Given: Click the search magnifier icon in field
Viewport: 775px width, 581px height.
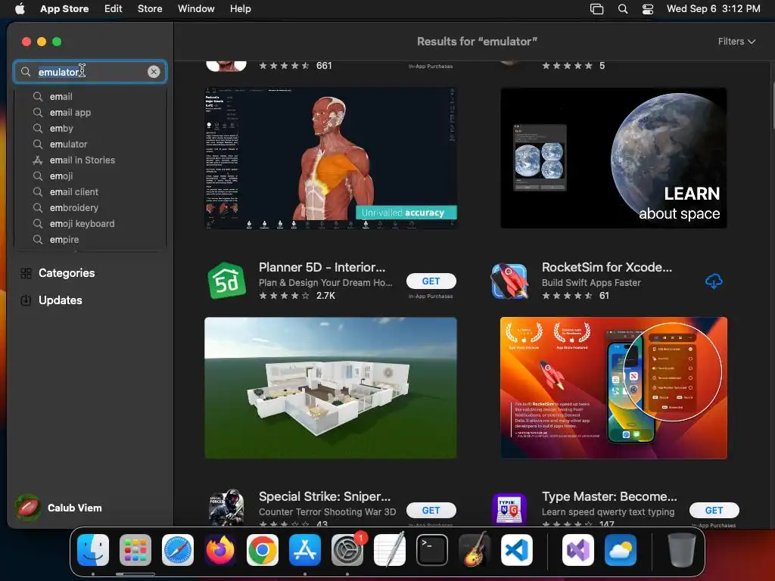Looking at the screenshot, I should pyautogui.click(x=26, y=72).
